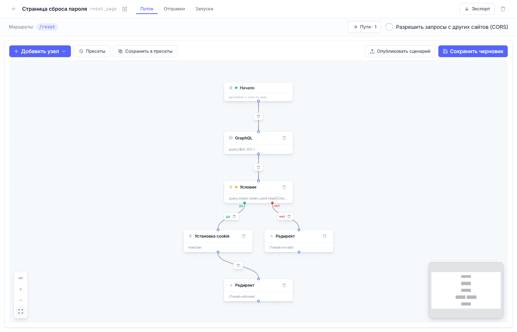The width and height of the screenshot is (517, 332).
Task: Switch to the Поток tab
Action: click(x=147, y=9)
